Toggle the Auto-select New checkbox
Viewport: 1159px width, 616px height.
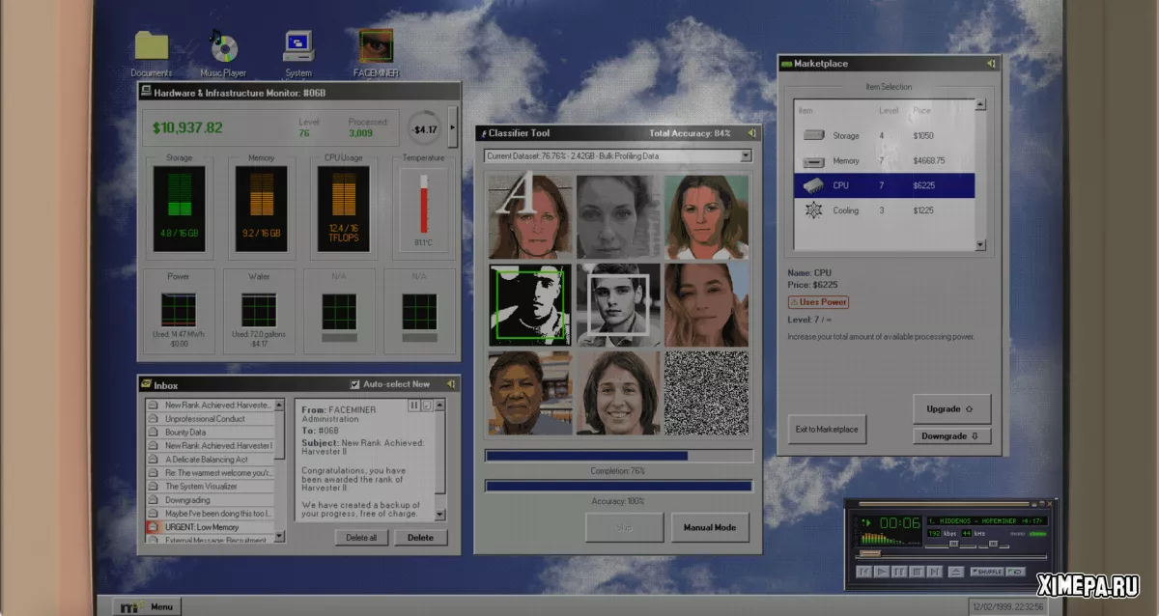pos(354,384)
